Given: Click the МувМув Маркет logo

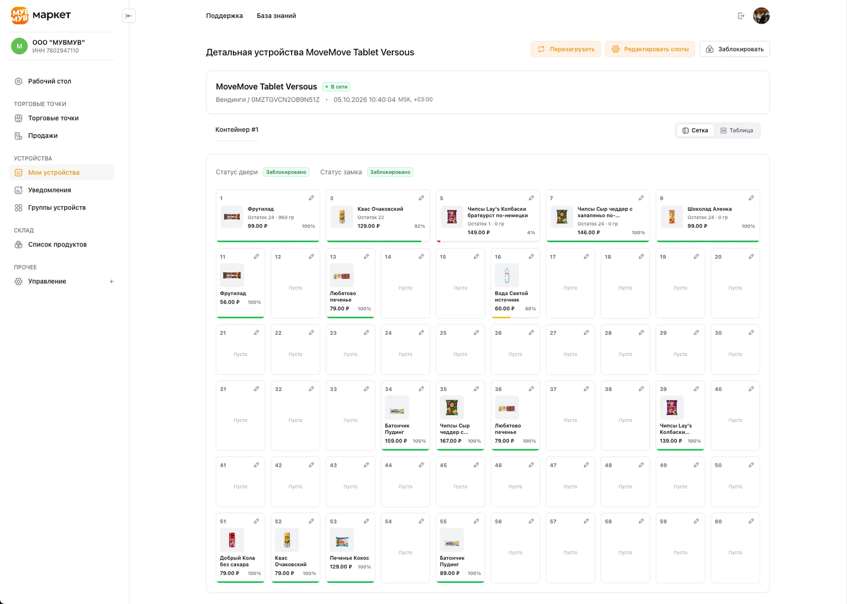Looking at the screenshot, I should pos(41,15).
